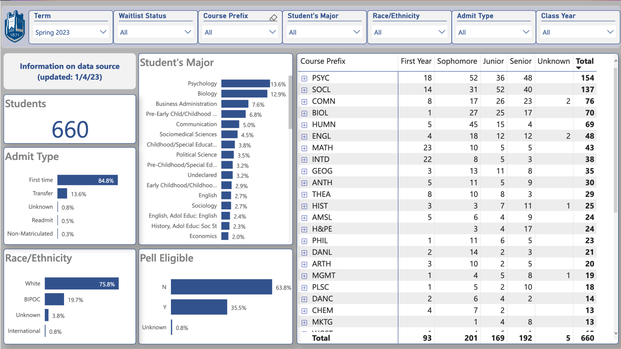
Task: Click the college crest logo icon
Action: coord(15,27)
